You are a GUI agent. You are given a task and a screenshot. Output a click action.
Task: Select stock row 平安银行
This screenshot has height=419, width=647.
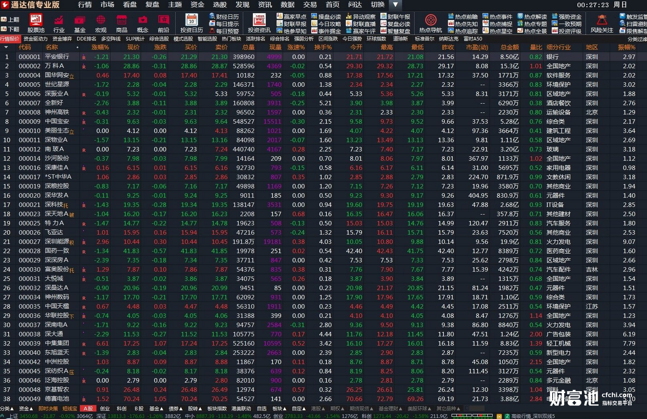point(323,57)
